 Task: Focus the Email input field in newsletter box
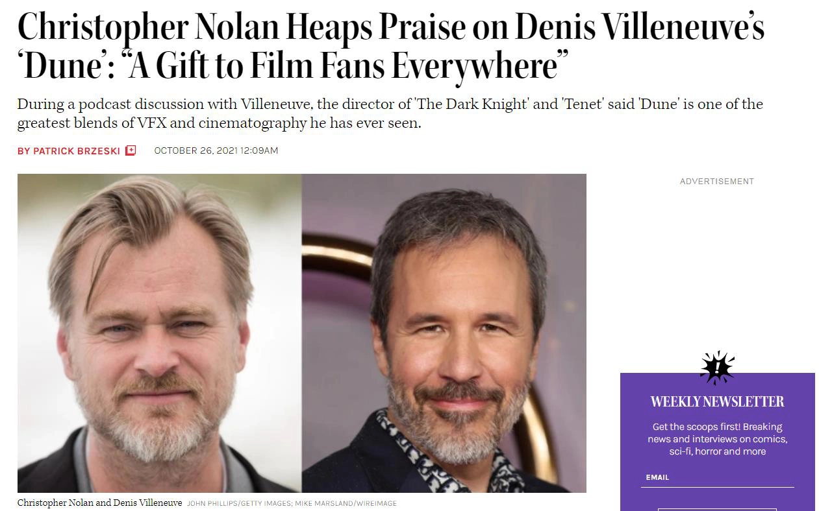(717, 478)
